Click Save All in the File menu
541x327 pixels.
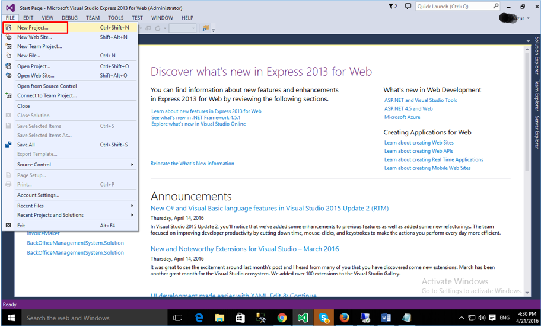(69, 145)
